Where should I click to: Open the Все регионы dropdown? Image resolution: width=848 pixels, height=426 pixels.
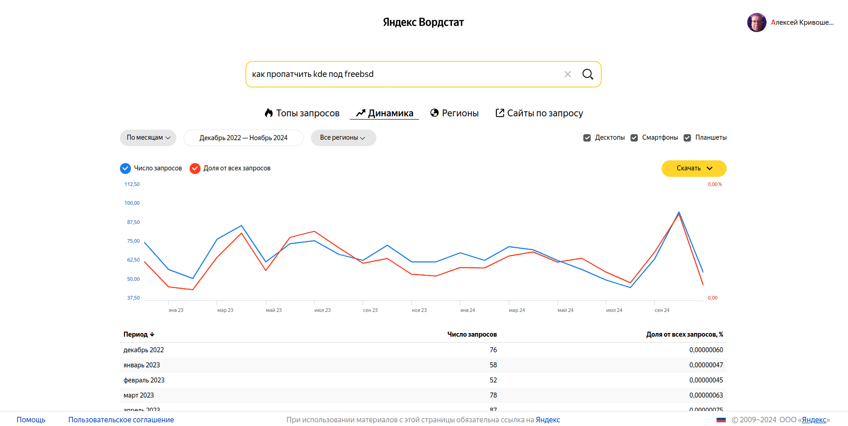tap(343, 138)
